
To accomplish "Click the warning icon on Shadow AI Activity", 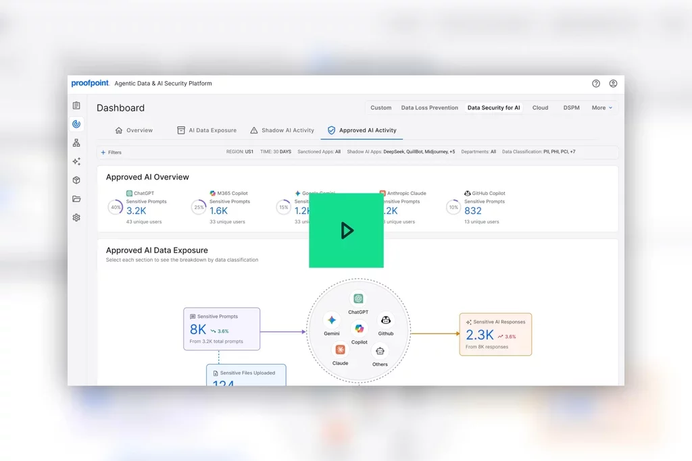I will (x=254, y=130).
